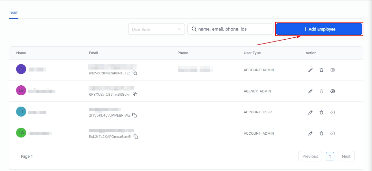Copy the ID 2hIV5Kb4gVdPlPEBRfWq

tap(135, 115)
